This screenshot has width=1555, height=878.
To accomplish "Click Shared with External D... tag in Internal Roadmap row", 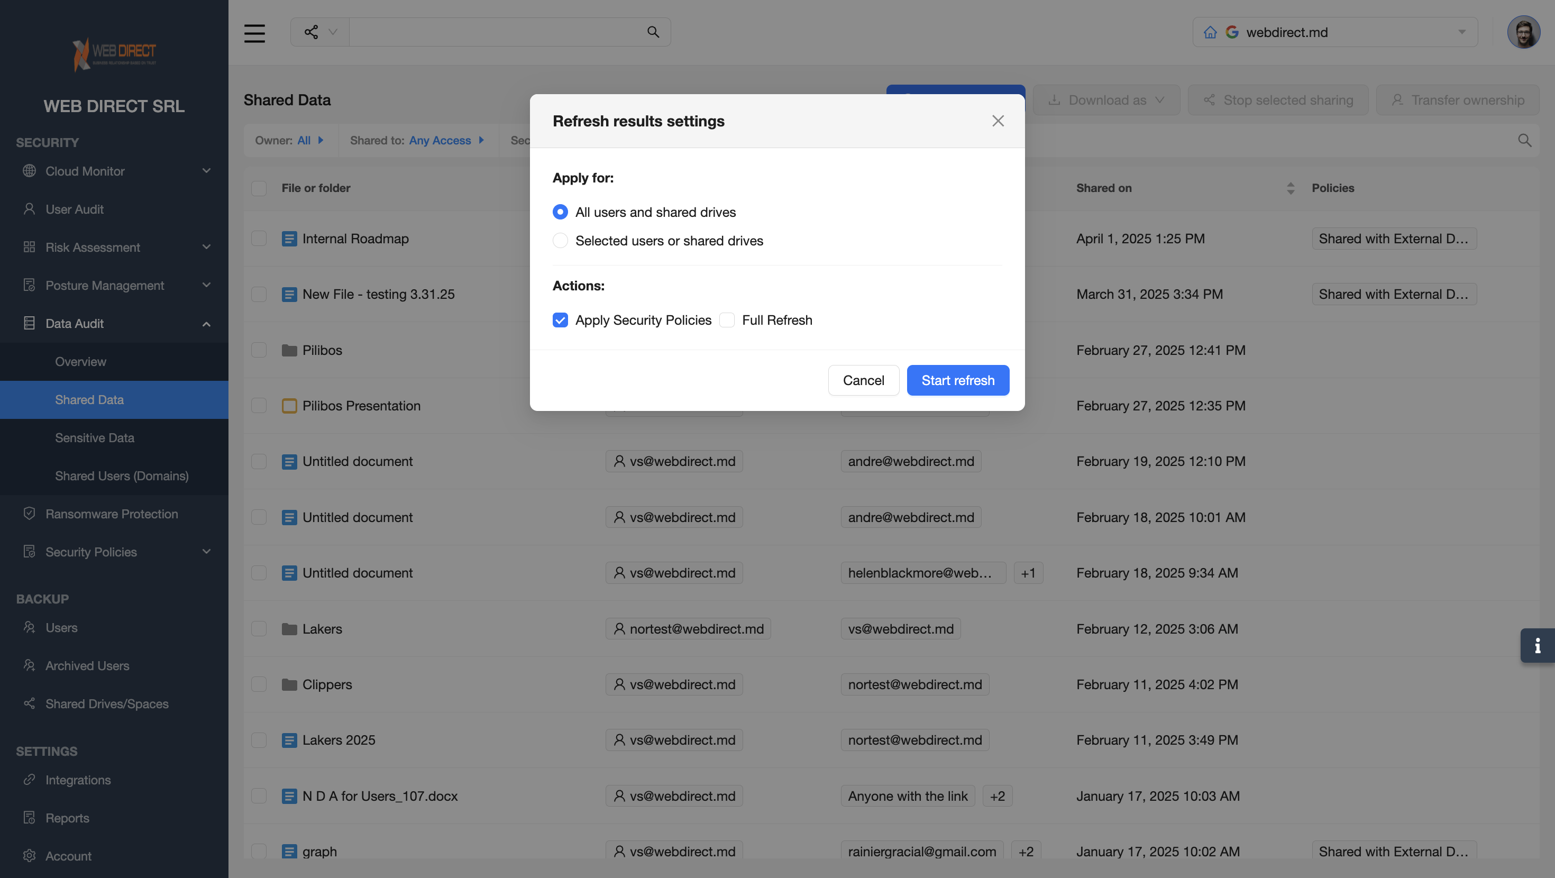I will [1394, 239].
